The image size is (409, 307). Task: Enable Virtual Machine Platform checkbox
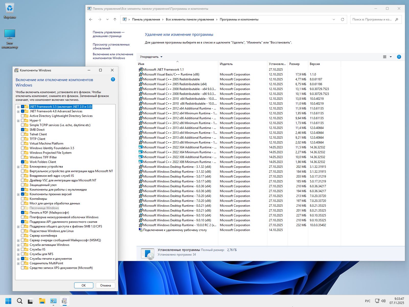coord(23,144)
